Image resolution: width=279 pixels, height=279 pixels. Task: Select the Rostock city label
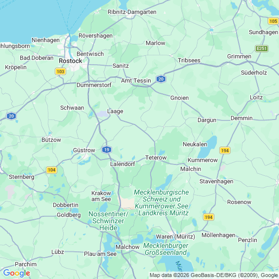pyautogui.click(x=71, y=61)
